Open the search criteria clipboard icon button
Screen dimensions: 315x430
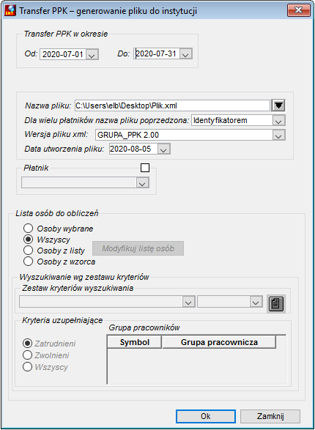(x=276, y=303)
